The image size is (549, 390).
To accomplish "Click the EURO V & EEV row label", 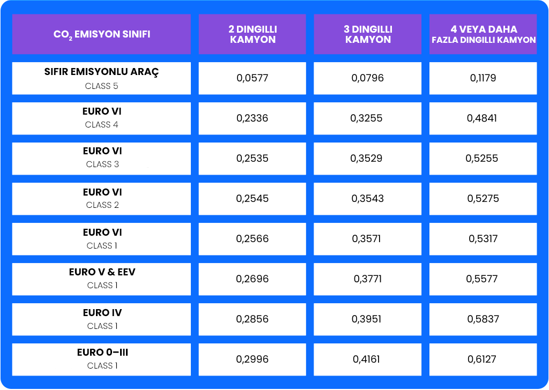I will tap(101, 280).
